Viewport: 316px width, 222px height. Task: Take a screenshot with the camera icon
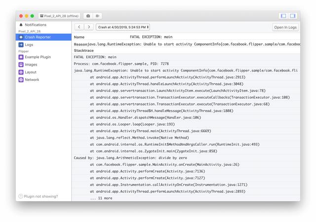(88, 16)
